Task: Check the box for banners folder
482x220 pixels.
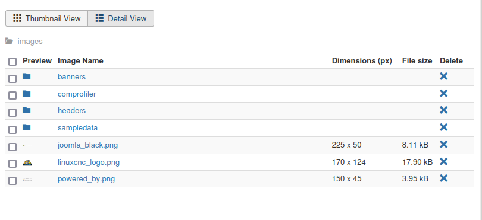Action: click(12, 79)
